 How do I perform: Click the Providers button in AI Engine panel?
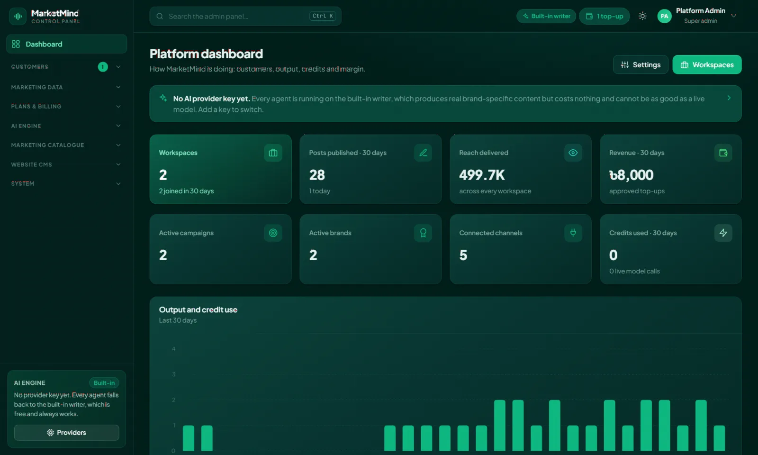tap(66, 433)
